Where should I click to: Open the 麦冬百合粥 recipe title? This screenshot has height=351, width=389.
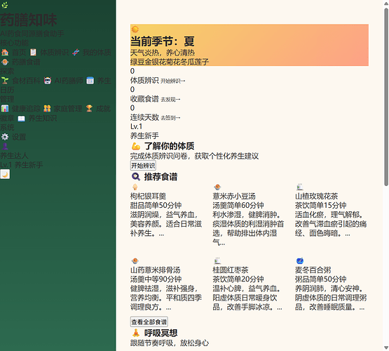pos(313,270)
